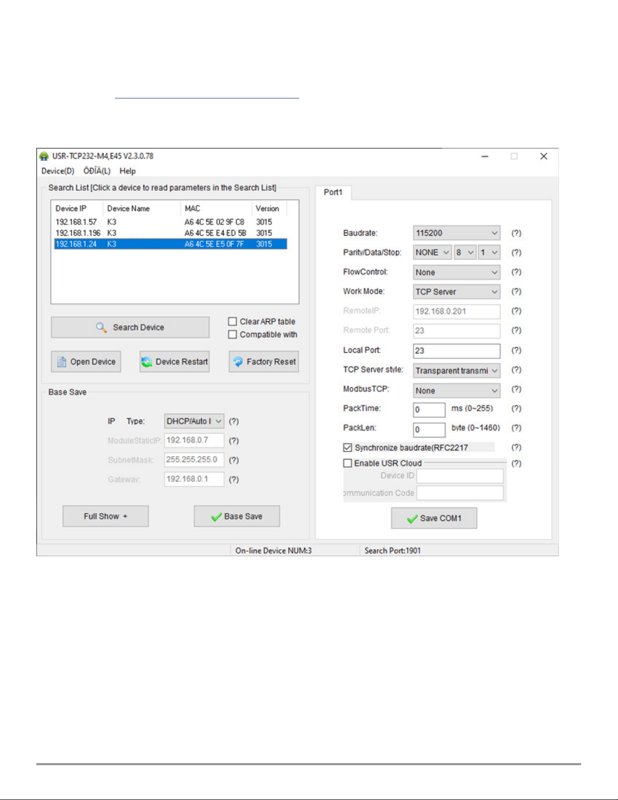The width and height of the screenshot is (618, 800).
Task: Click the (?) help next to ModuleStaticIP
Action: [234, 441]
